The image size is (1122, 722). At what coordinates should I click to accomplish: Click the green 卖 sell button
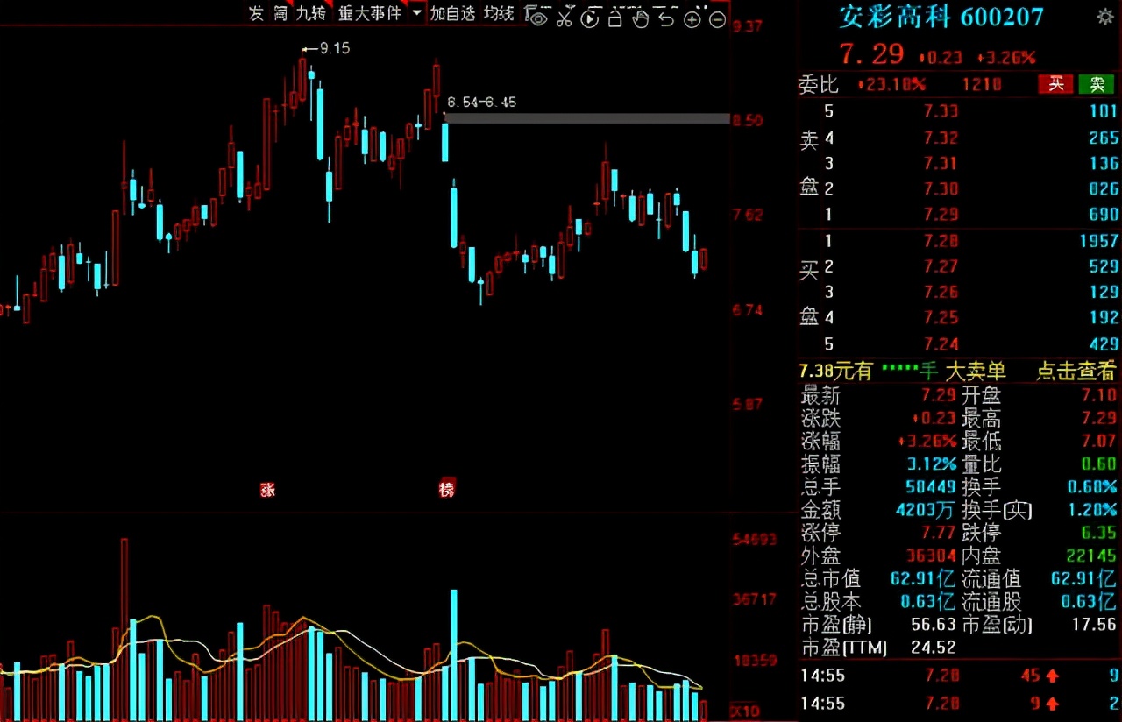coord(1097,84)
